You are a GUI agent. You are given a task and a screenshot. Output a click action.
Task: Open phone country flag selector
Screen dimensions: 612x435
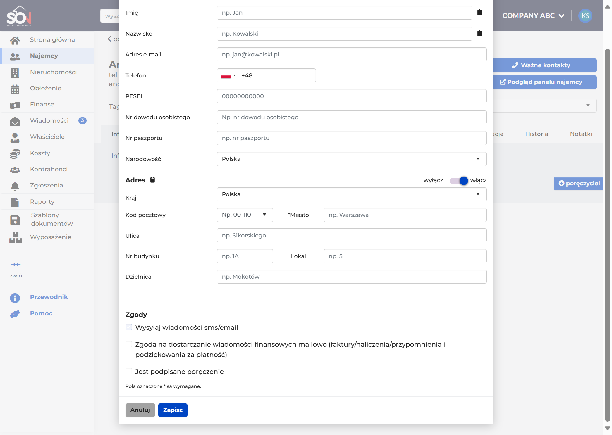tap(228, 75)
